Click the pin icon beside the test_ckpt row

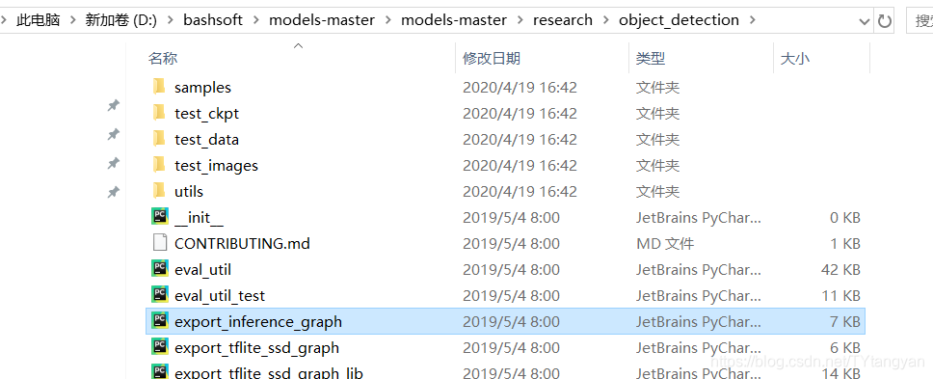pos(113,135)
